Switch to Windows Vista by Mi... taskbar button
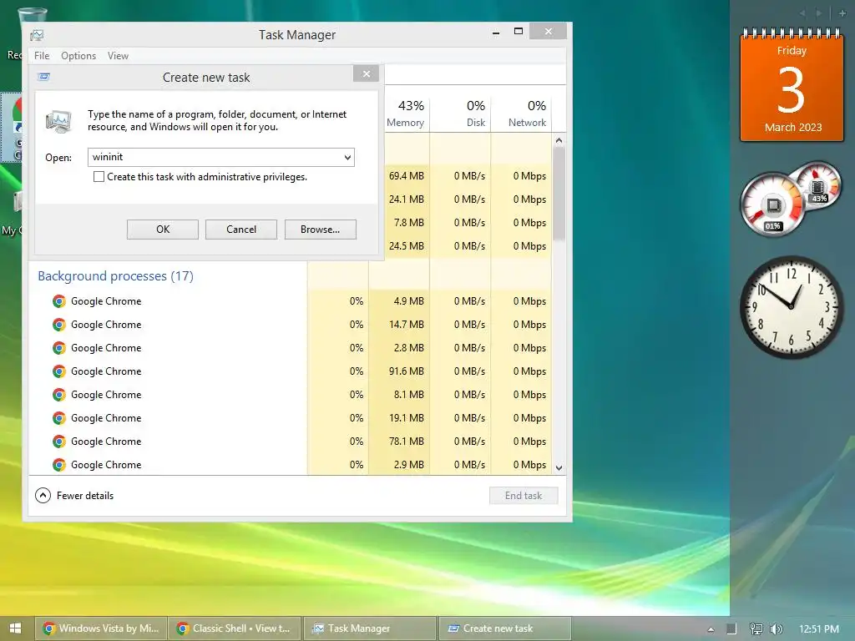The width and height of the screenshot is (855, 641). tap(101, 628)
